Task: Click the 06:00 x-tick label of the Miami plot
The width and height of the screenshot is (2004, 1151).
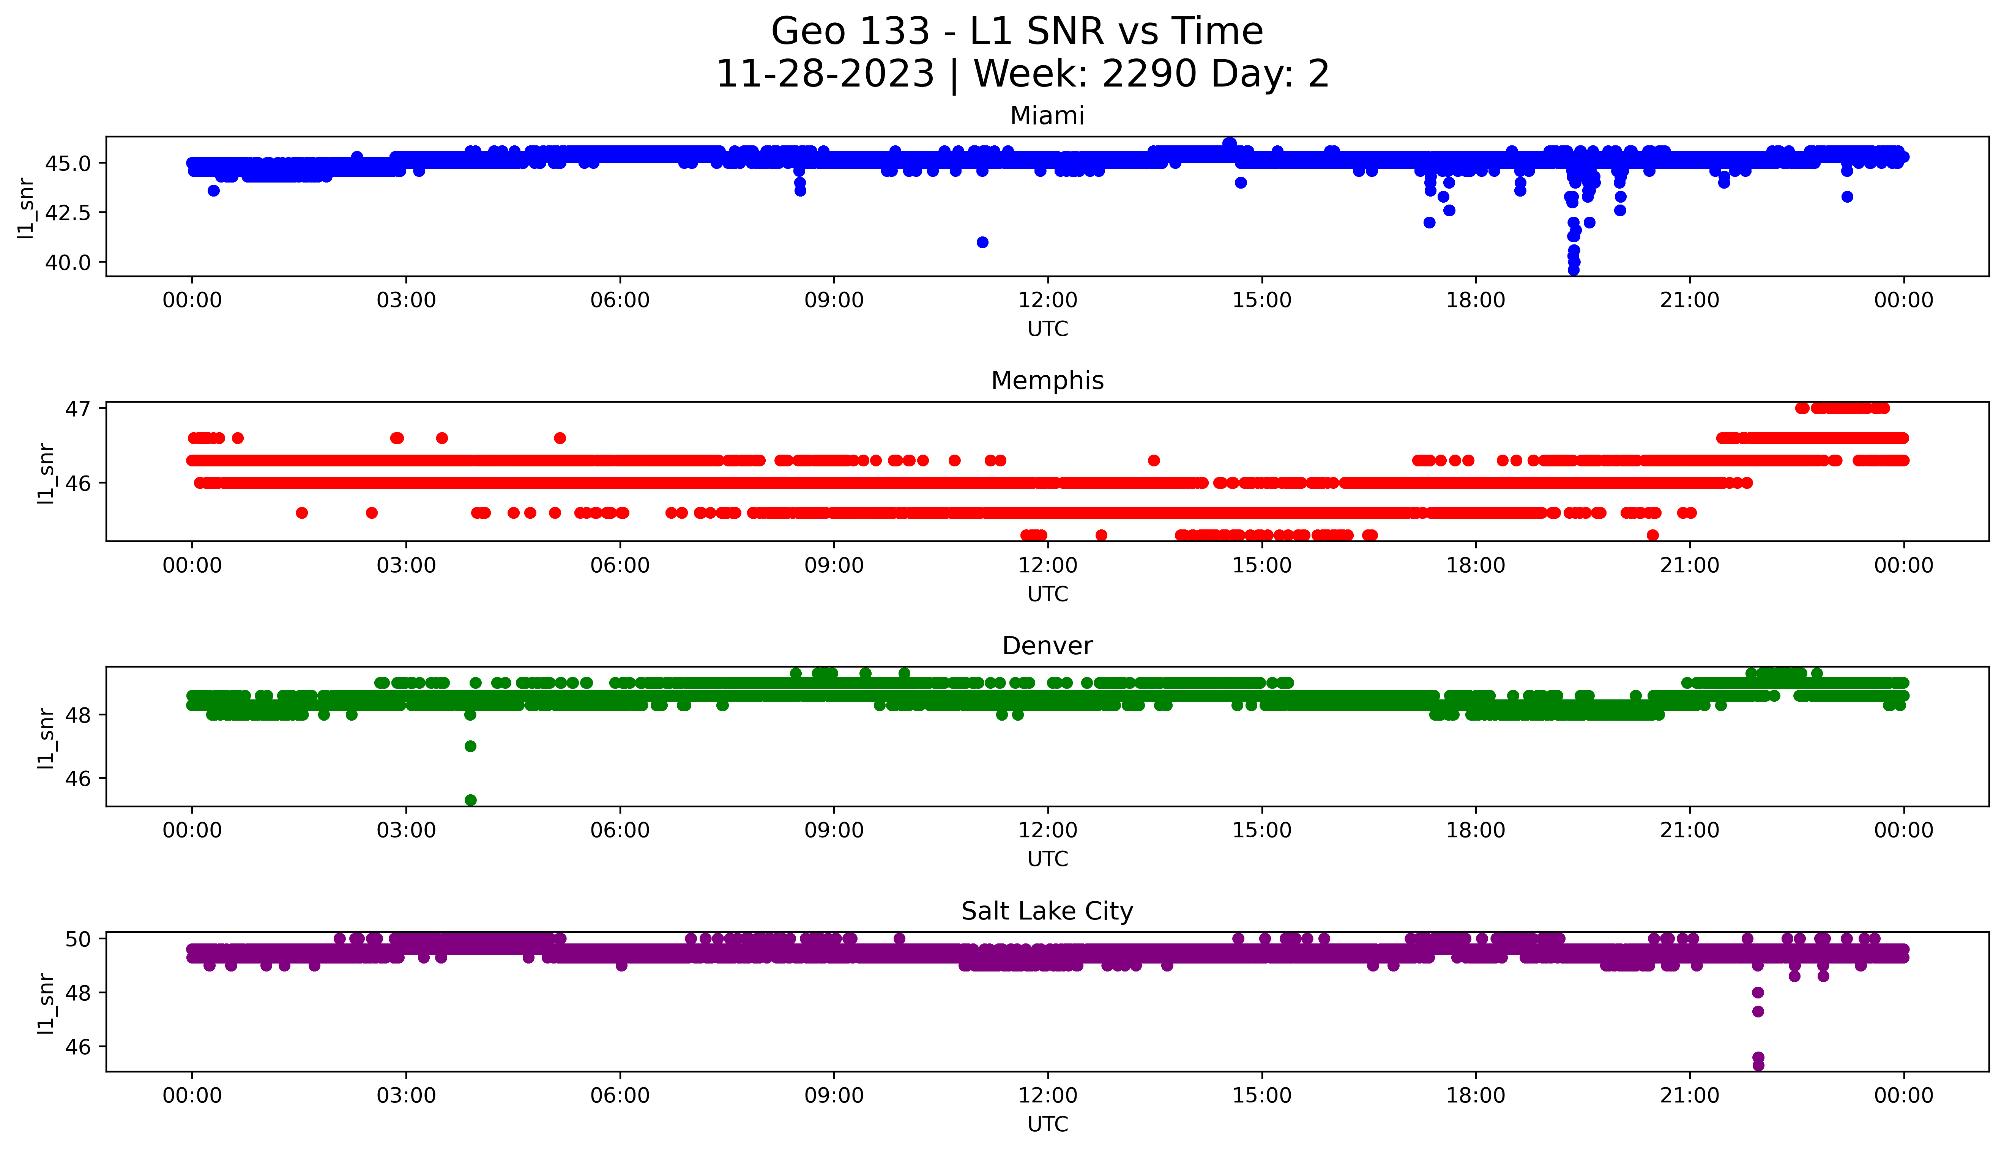Action: tap(620, 301)
